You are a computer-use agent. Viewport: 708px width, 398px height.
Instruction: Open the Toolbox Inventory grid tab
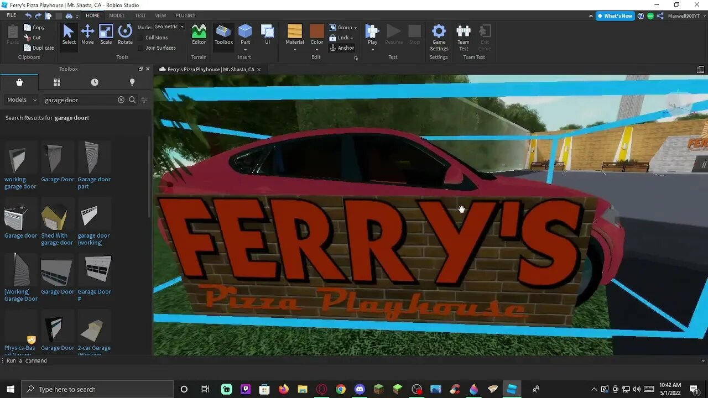(56, 82)
